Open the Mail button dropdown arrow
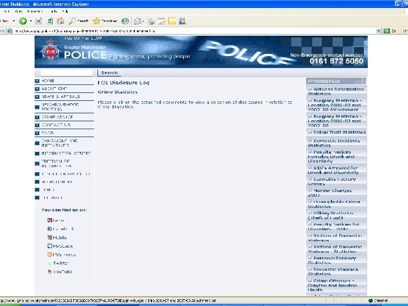The height and width of the screenshot is (306, 408). 143,21
